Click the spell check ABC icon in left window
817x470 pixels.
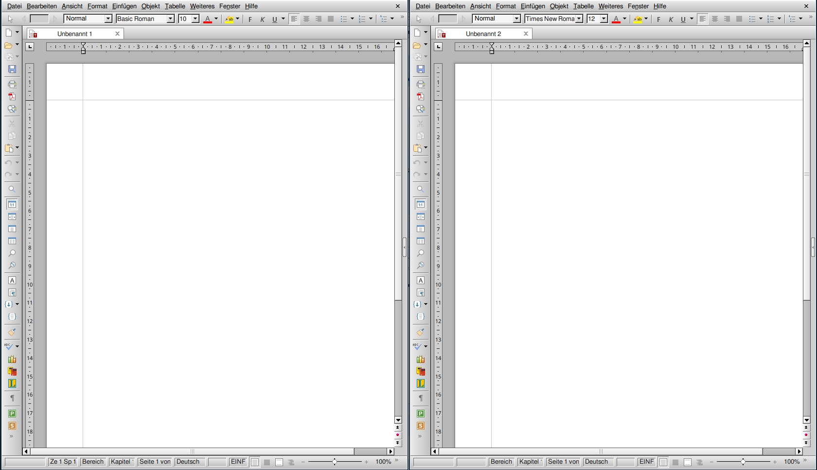9,346
